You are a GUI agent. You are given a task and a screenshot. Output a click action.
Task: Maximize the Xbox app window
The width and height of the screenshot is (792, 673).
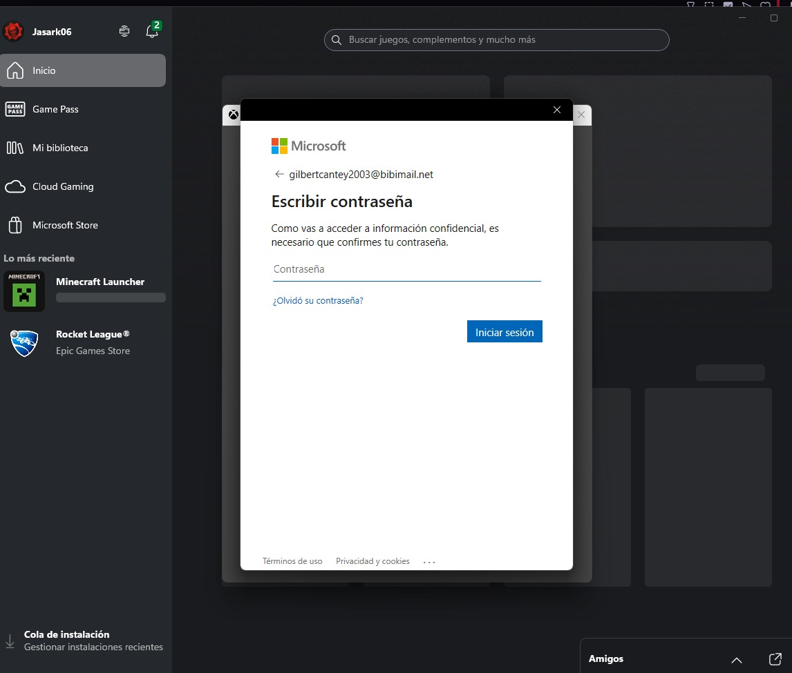(x=774, y=18)
